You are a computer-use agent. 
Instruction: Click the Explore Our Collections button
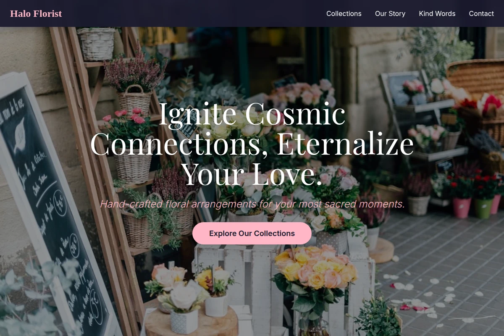coord(252,234)
